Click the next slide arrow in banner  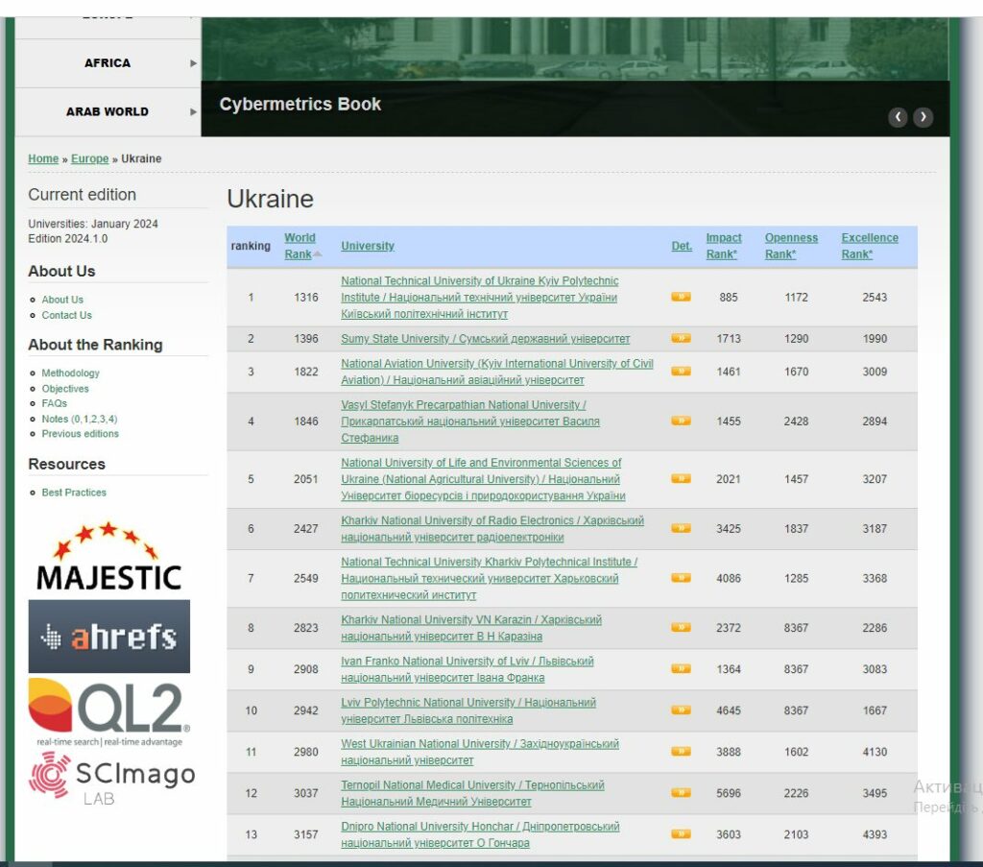(923, 117)
